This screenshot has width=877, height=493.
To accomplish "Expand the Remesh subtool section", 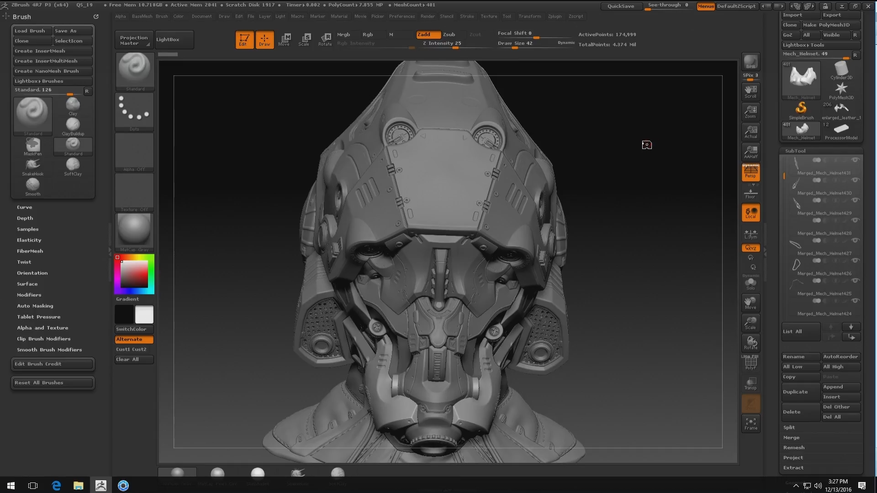I will [x=794, y=447].
